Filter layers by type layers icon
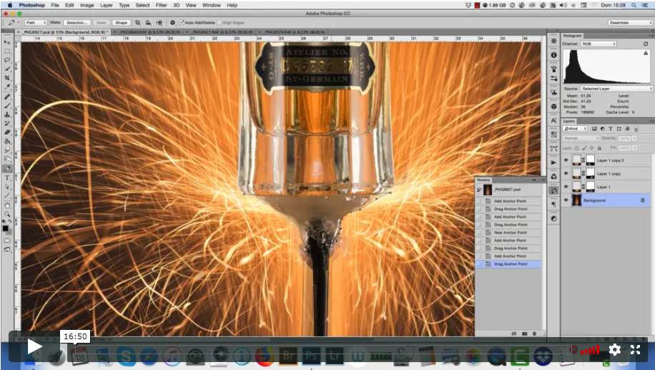 (611, 129)
